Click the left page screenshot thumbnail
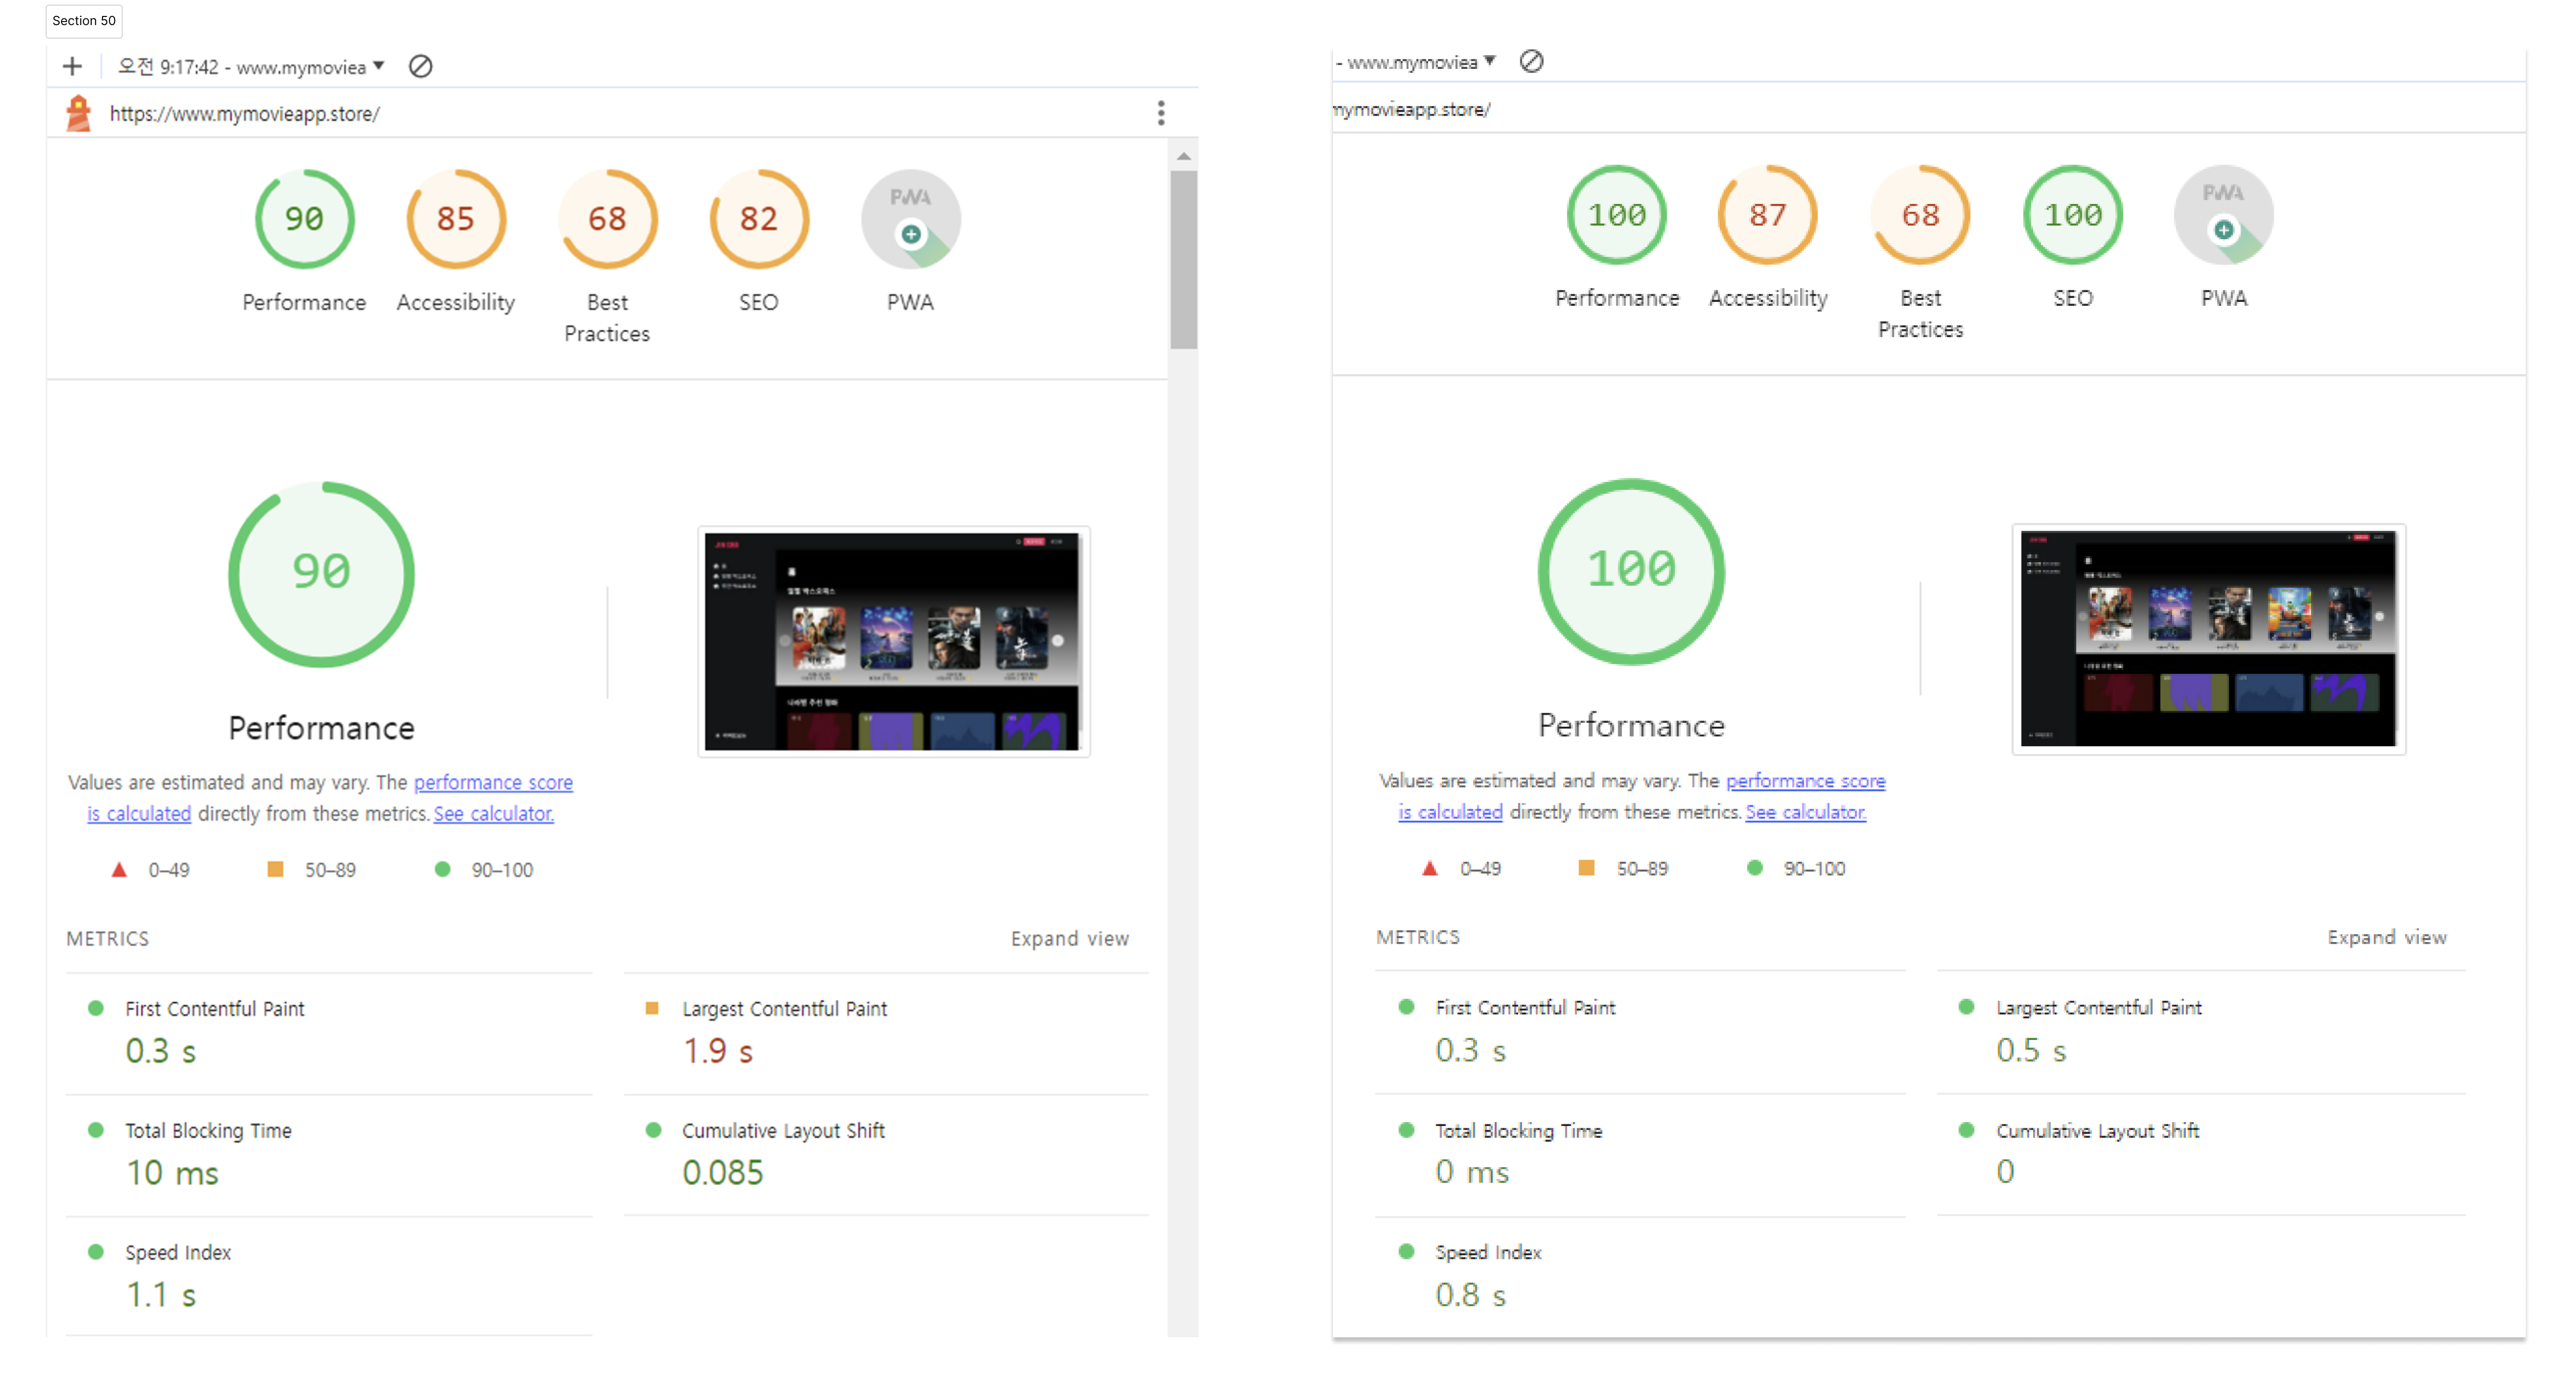The image size is (2576, 1392). tap(893, 641)
